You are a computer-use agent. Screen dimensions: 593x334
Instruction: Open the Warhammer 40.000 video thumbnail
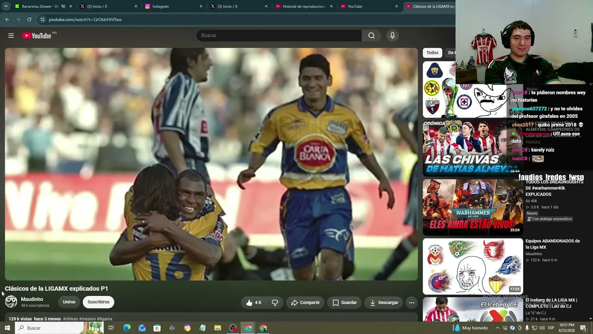[473, 207]
